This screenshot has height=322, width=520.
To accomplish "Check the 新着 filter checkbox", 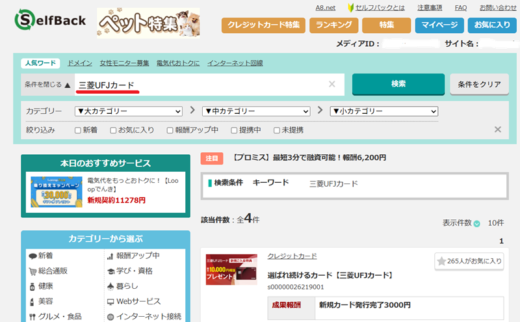I will point(78,131).
